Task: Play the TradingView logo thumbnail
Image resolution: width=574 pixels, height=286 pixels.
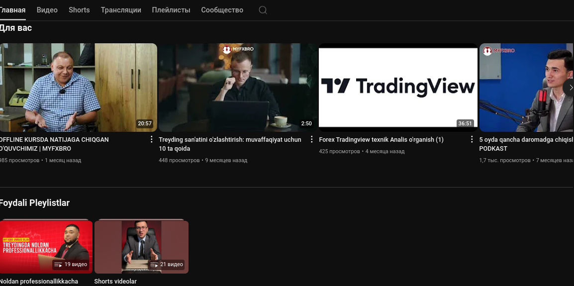Action: [398, 88]
